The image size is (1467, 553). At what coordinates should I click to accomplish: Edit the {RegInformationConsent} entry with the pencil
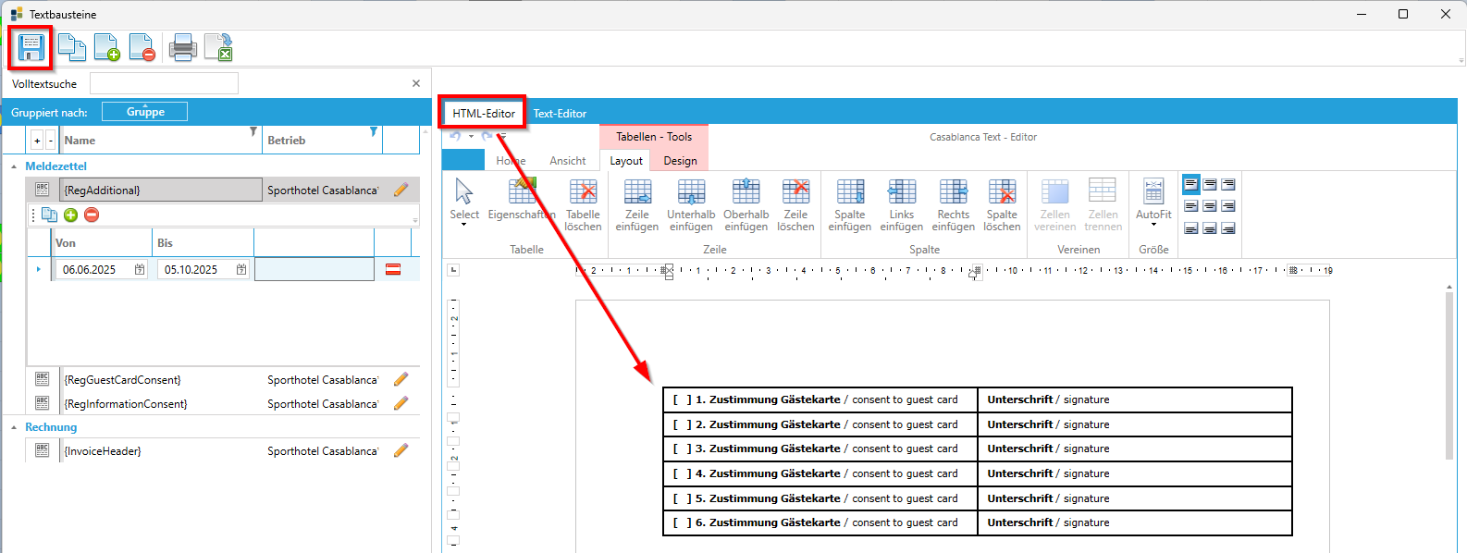[401, 403]
